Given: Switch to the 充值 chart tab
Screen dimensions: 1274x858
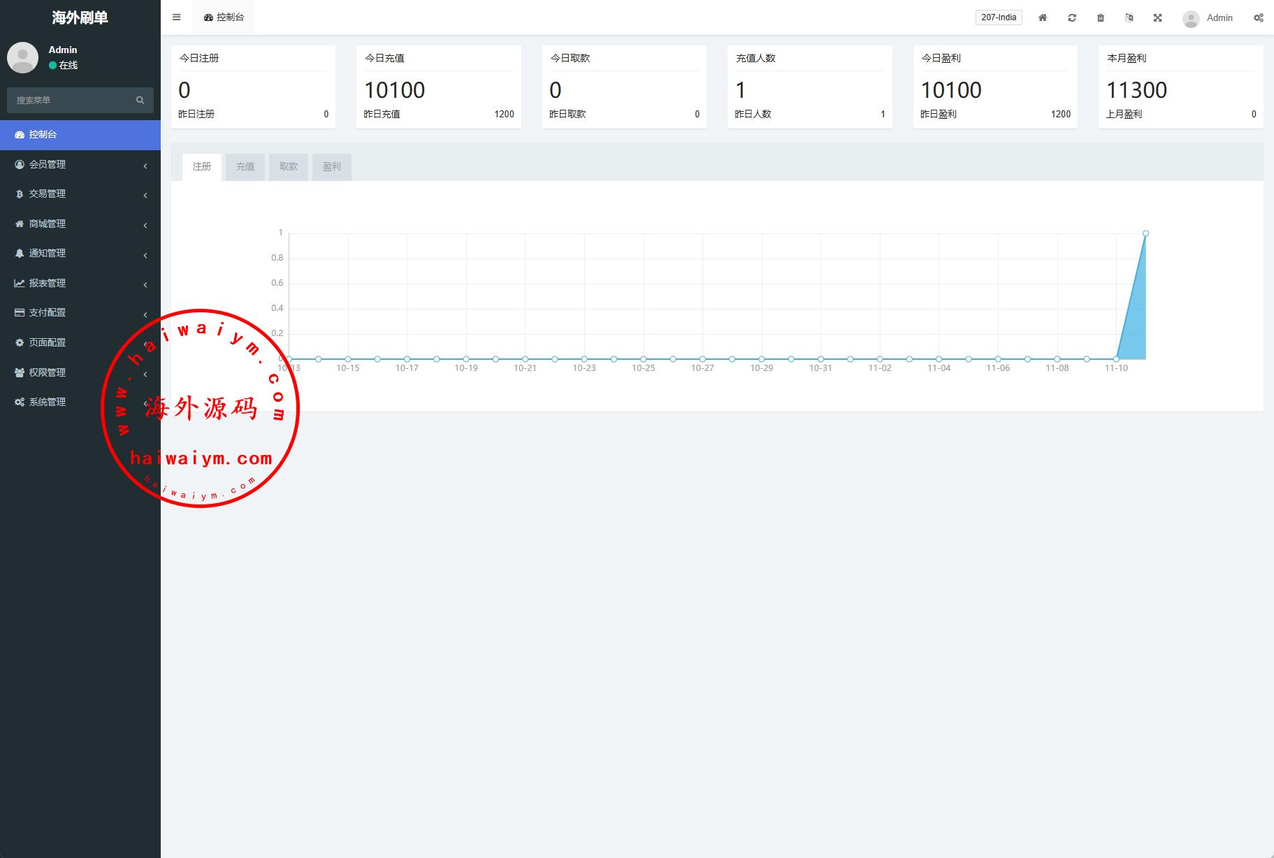Looking at the screenshot, I should click(x=245, y=167).
